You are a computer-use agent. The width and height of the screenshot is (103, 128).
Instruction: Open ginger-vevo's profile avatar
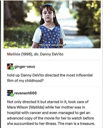[x=10, y=66]
